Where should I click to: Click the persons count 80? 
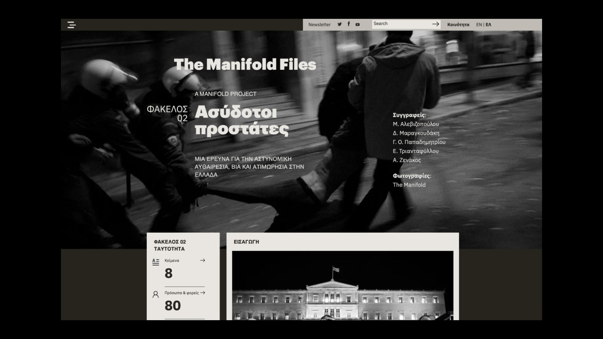(173, 306)
